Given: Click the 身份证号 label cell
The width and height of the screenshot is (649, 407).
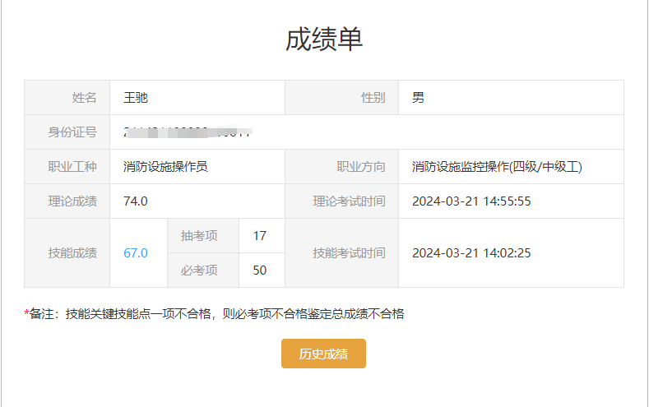Looking at the screenshot, I should (x=72, y=132).
